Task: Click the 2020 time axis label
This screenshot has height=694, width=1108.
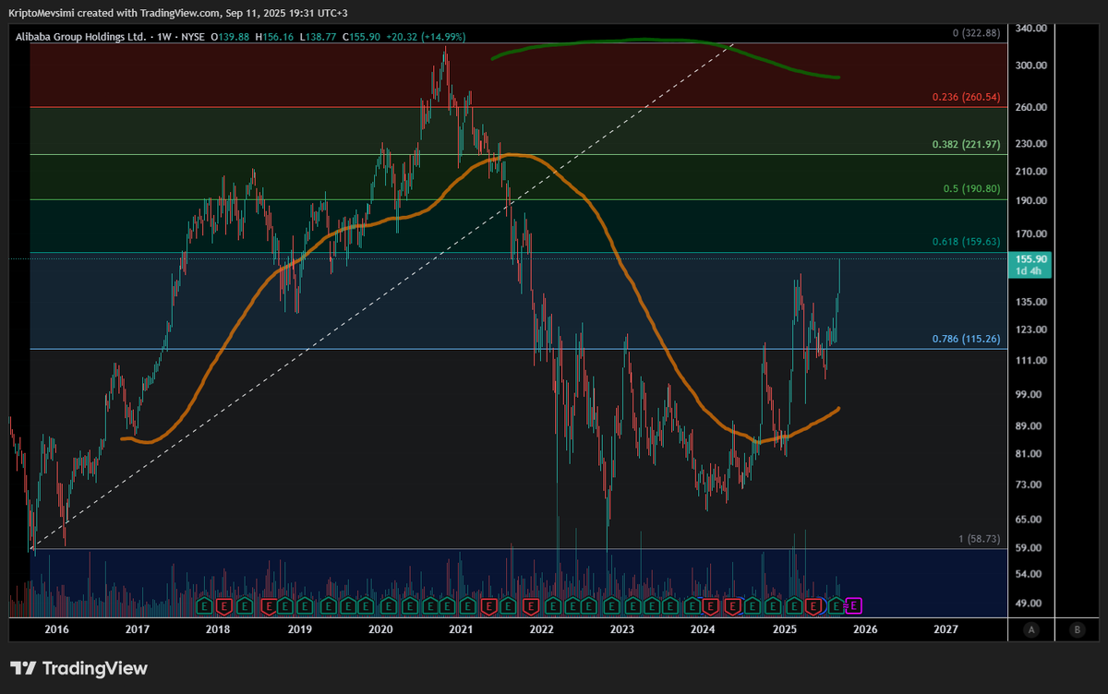Action: [379, 629]
